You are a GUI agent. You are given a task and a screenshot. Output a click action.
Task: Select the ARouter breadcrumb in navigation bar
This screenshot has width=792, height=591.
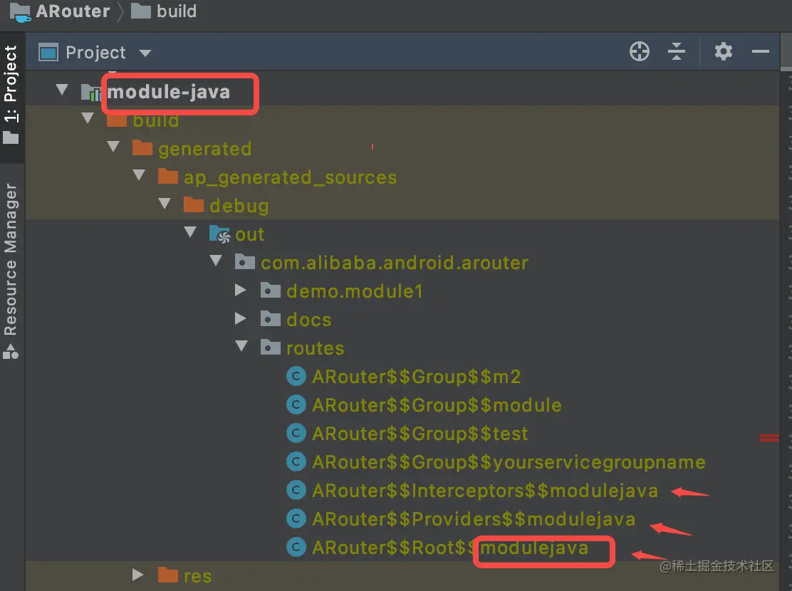point(73,11)
